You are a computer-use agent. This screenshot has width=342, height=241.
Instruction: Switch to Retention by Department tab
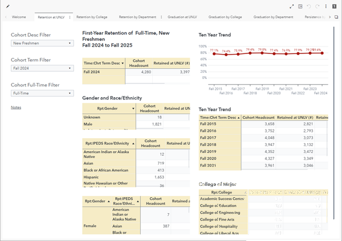click(x=137, y=17)
